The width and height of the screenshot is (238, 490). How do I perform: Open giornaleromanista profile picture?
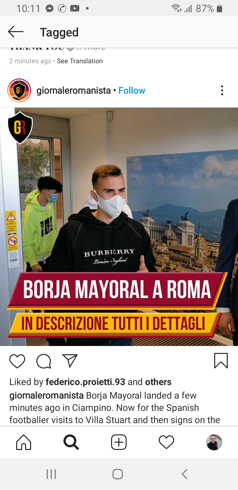19,90
